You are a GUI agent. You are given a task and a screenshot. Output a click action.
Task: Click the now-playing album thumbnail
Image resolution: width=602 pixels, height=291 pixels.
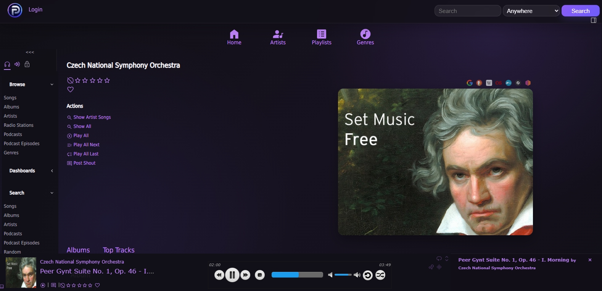point(21,273)
